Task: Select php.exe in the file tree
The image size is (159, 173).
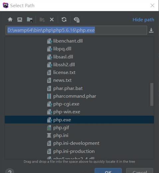Action: (x=79, y=120)
